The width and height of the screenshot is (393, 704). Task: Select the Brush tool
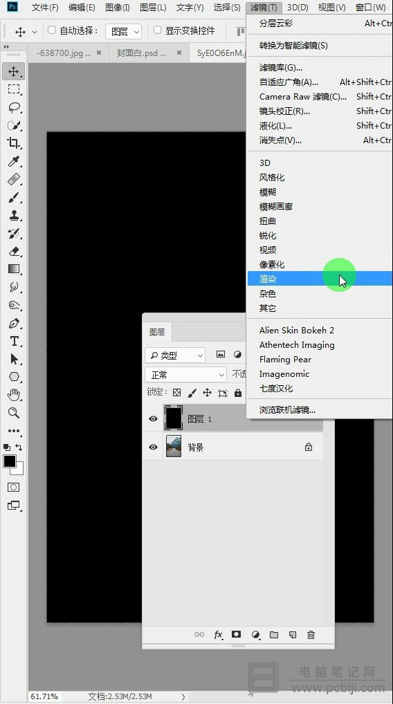pos(13,197)
